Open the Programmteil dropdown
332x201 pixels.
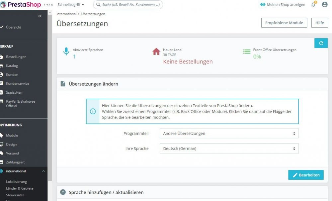click(229, 134)
